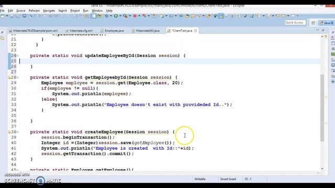Click the Open Perspective icon

313,23
